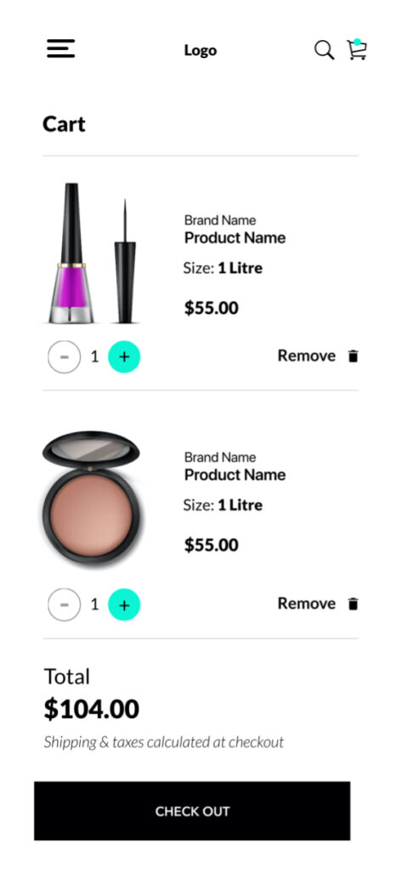Decrease quantity of nail polish item

[x=65, y=356]
